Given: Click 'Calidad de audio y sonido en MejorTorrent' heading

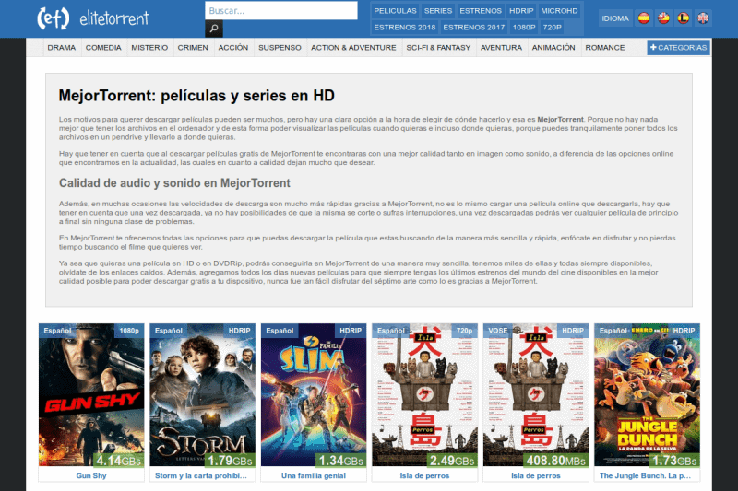Looking at the screenshot, I should click(x=174, y=183).
